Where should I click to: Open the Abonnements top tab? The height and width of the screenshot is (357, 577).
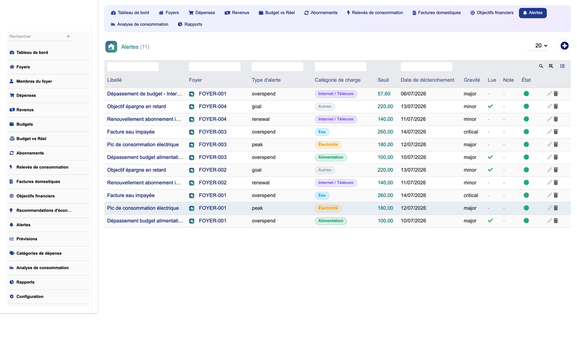tap(321, 13)
